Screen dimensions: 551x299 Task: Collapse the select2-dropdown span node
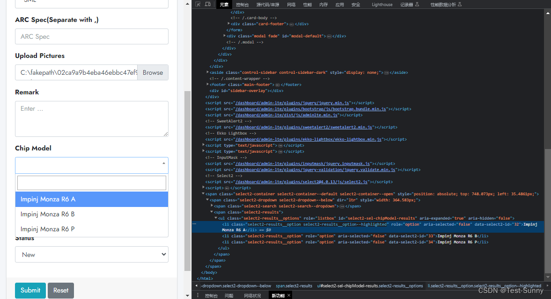[207, 200]
